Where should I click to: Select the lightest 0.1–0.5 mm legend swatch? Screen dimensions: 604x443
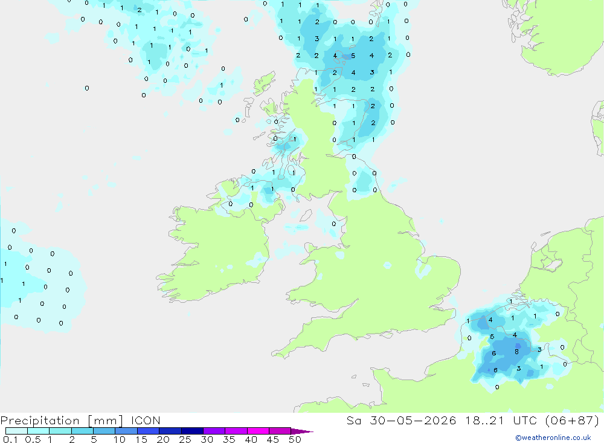pyautogui.click(x=16, y=431)
